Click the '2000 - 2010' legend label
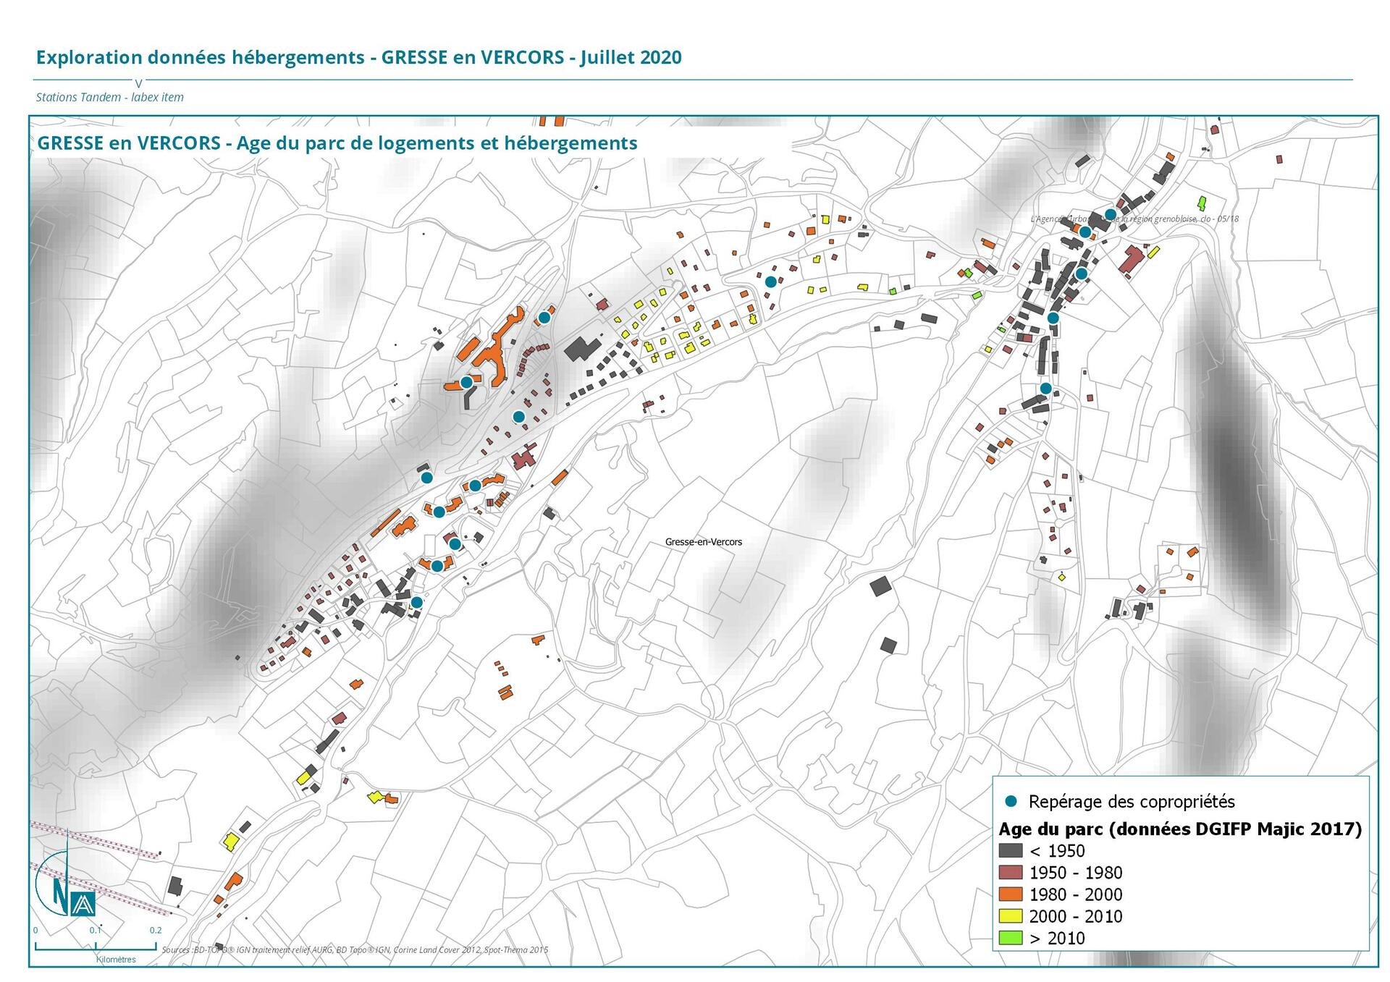1390x982 pixels. pyautogui.click(x=1076, y=916)
